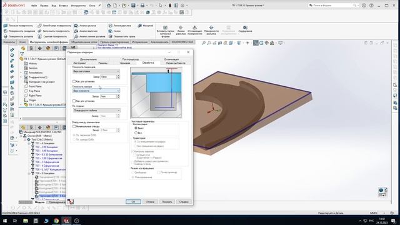
Task: Open Верх заготовки plane dropdown
Action: point(96,71)
